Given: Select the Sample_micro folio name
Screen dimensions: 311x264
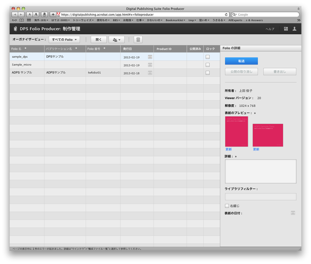Looking at the screenshot, I should coord(22,65).
